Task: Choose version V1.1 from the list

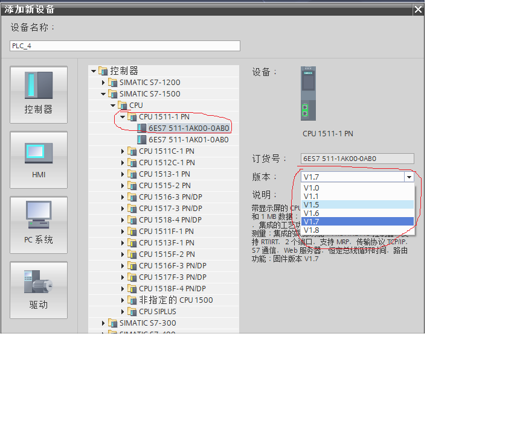Action: (358, 197)
